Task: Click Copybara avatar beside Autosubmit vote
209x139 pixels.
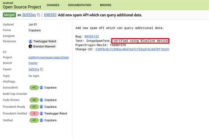Action: click(x=41, y=87)
